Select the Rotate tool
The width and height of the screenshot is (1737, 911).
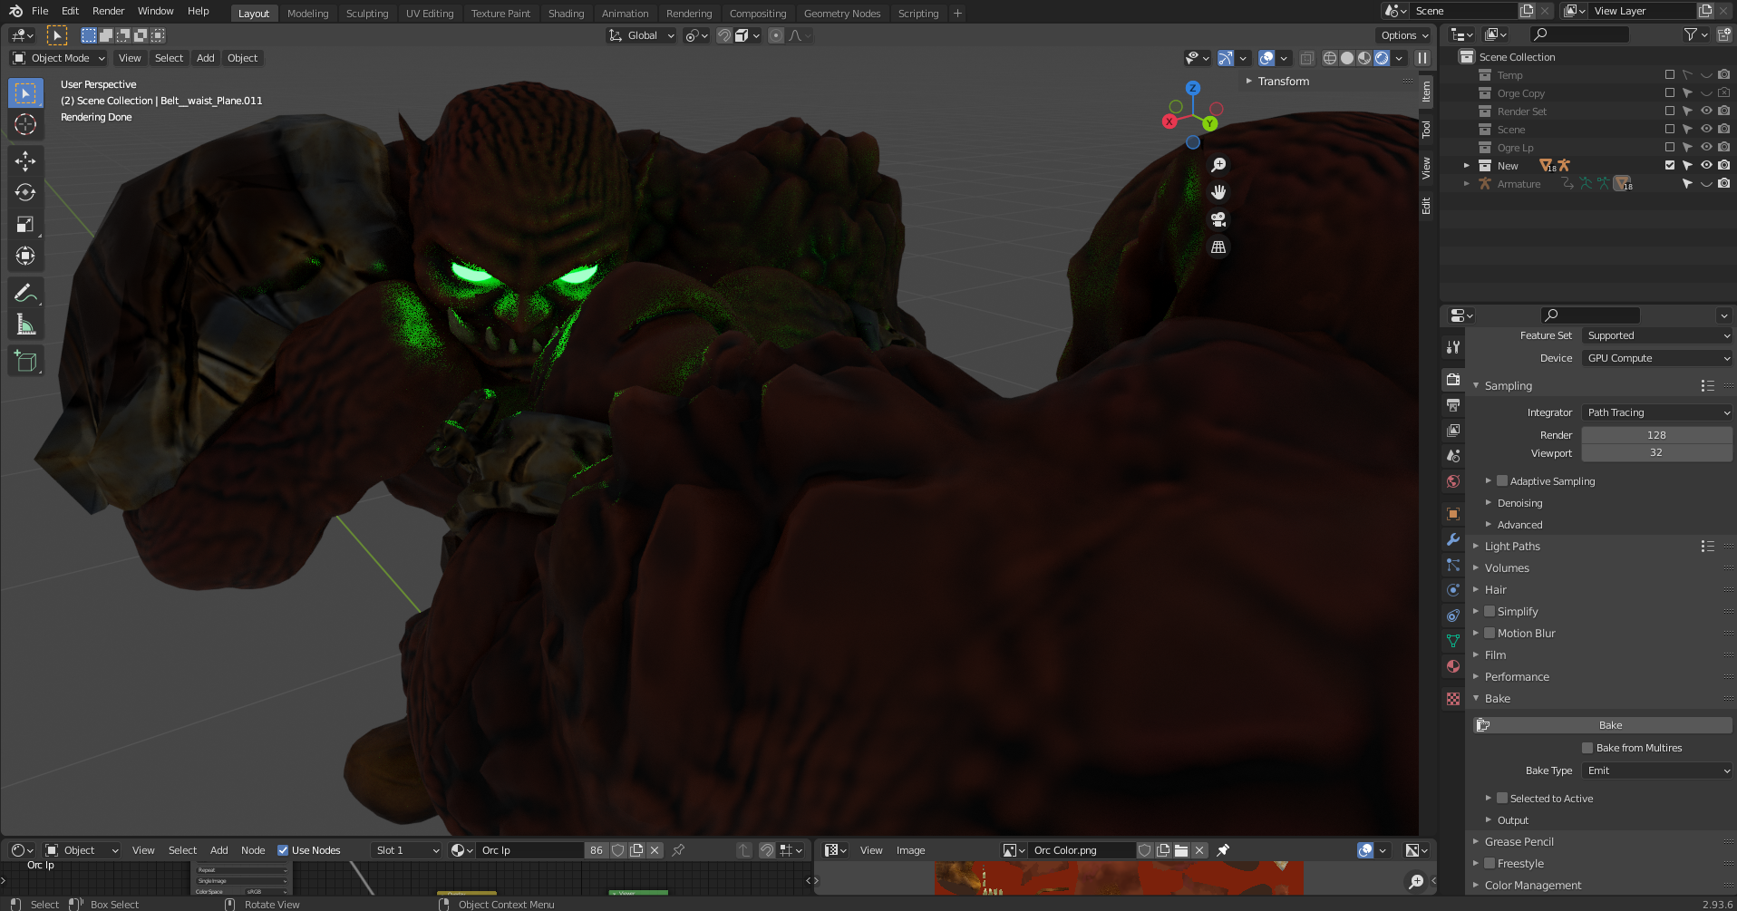[x=25, y=192]
